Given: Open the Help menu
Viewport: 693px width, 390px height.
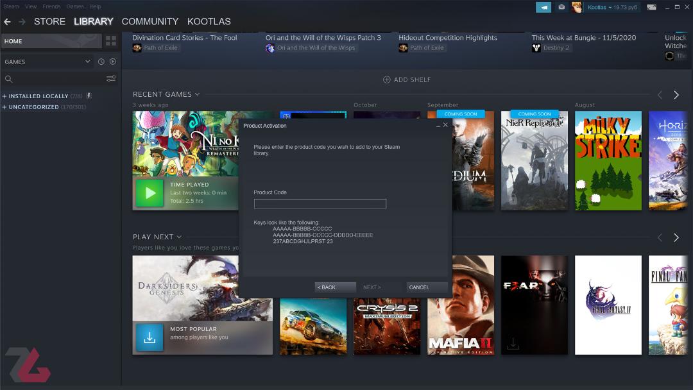Looking at the screenshot, I should (x=96, y=6).
